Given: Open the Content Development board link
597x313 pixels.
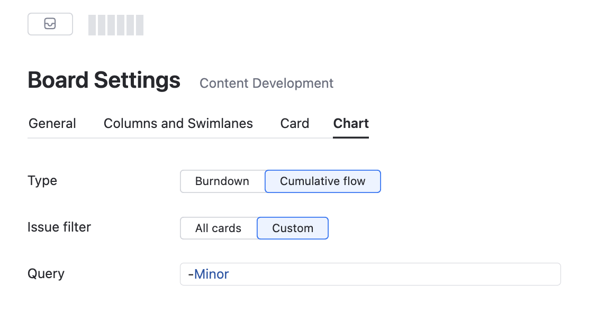Looking at the screenshot, I should (266, 84).
